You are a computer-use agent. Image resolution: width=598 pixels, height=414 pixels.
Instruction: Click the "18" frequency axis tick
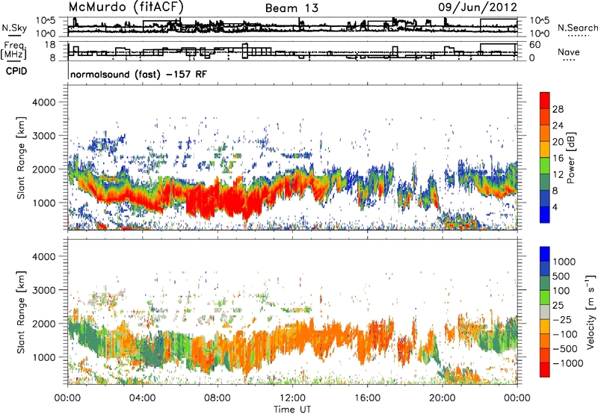(x=50, y=45)
